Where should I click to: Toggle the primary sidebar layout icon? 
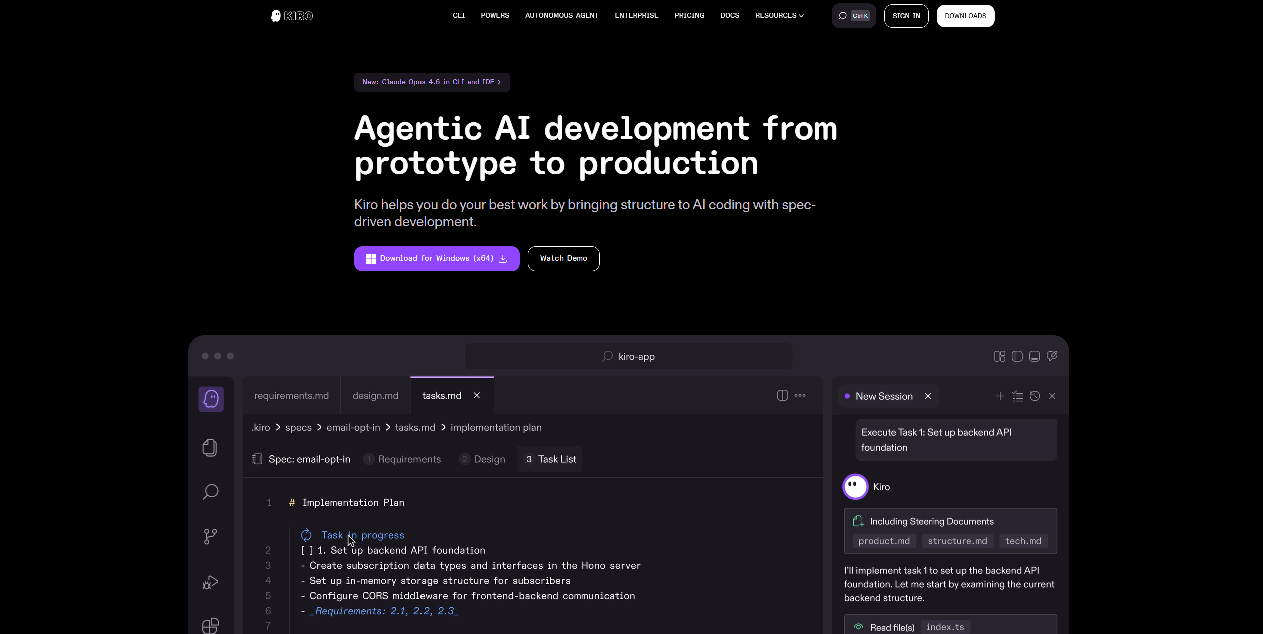(x=1017, y=356)
